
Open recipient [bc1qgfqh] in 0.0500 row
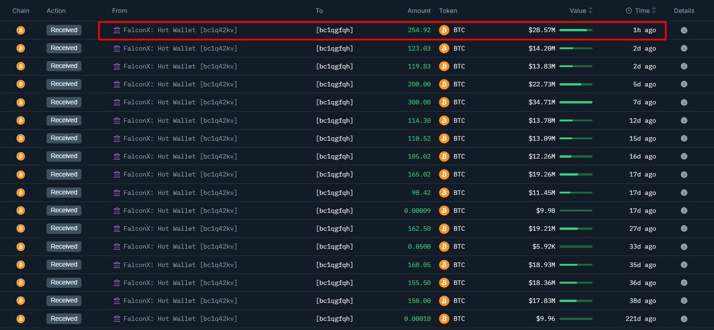point(334,247)
